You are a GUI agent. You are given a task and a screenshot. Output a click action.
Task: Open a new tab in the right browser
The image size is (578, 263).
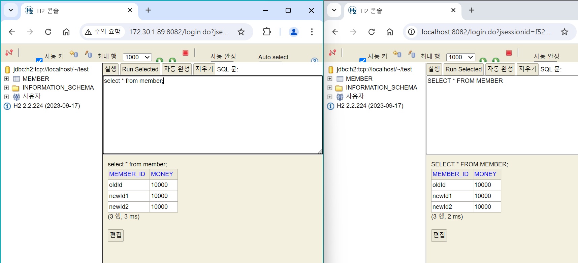click(472, 10)
